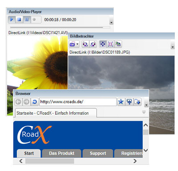The image size is (178, 171).
Task: Click the horizontal scrollbar left arrow
Action: click(x=21, y=161)
